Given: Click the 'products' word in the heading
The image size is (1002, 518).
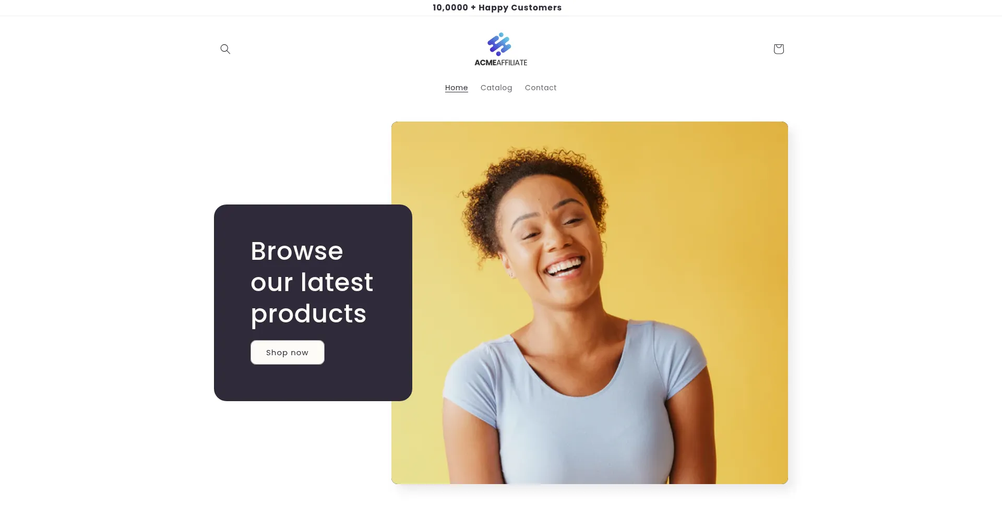Looking at the screenshot, I should (x=308, y=314).
